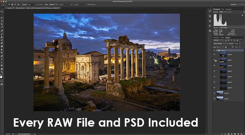Select the Gradient tool
Image resolution: width=245 pixels, height=135 pixels.
tap(2, 47)
